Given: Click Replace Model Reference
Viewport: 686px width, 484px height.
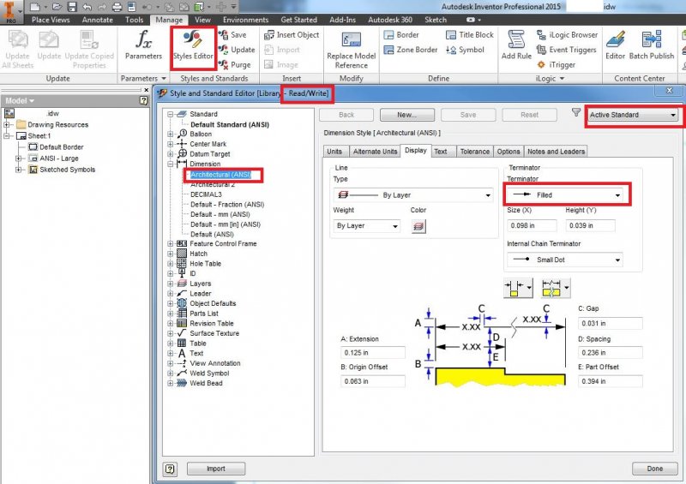Looking at the screenshot, I should point(352,50).
